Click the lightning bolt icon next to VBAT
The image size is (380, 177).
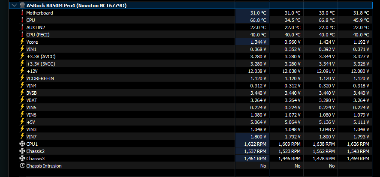22,100
